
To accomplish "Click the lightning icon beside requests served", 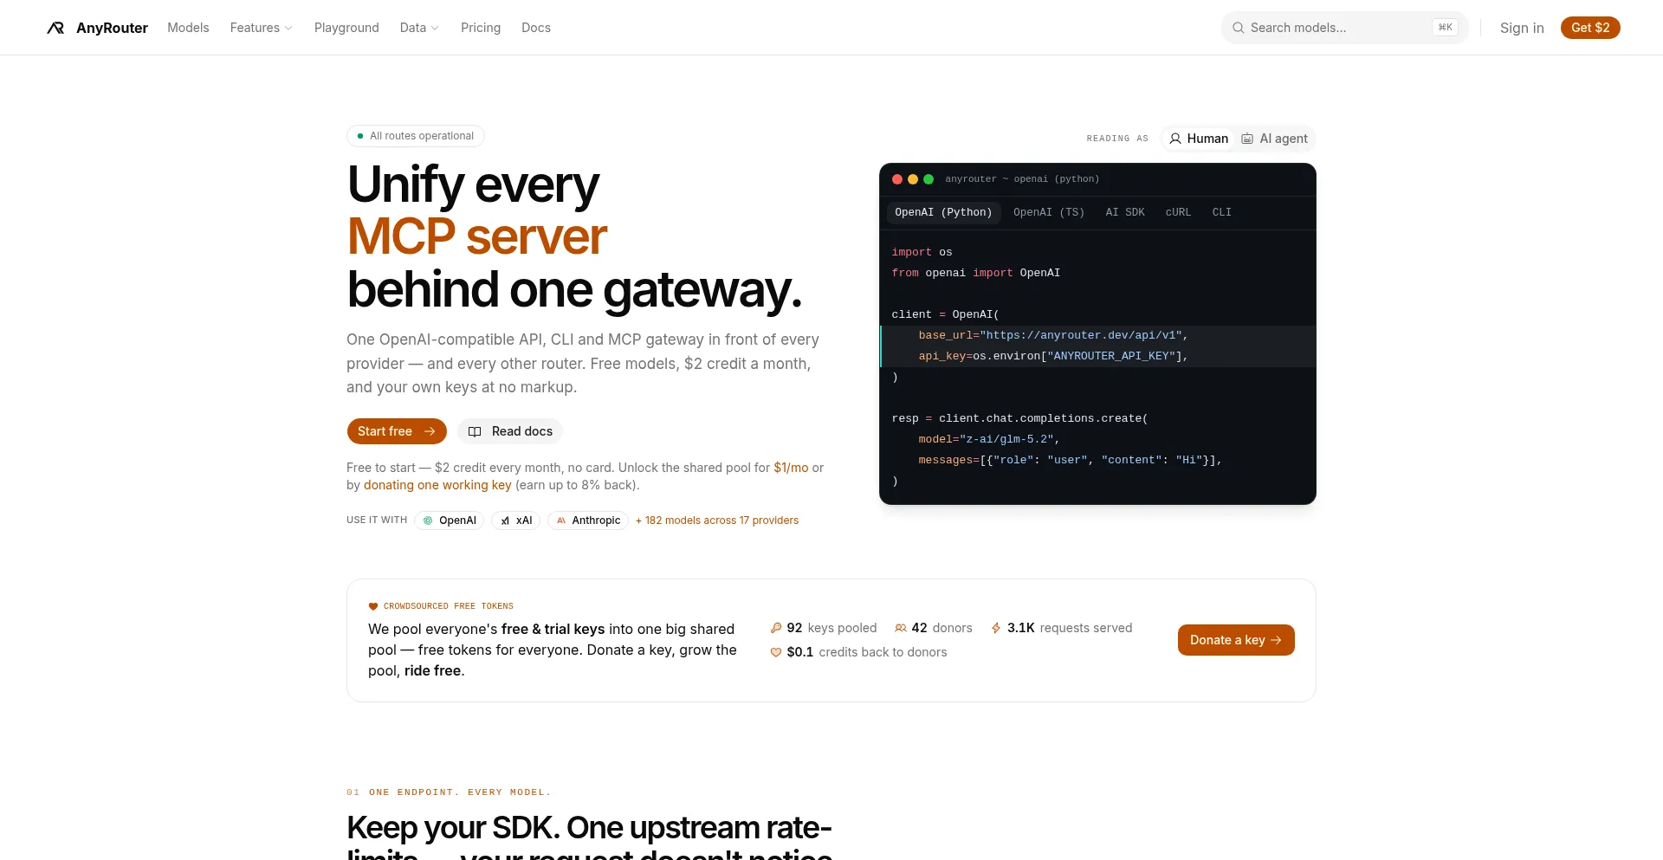I will (x=996, y=628).
